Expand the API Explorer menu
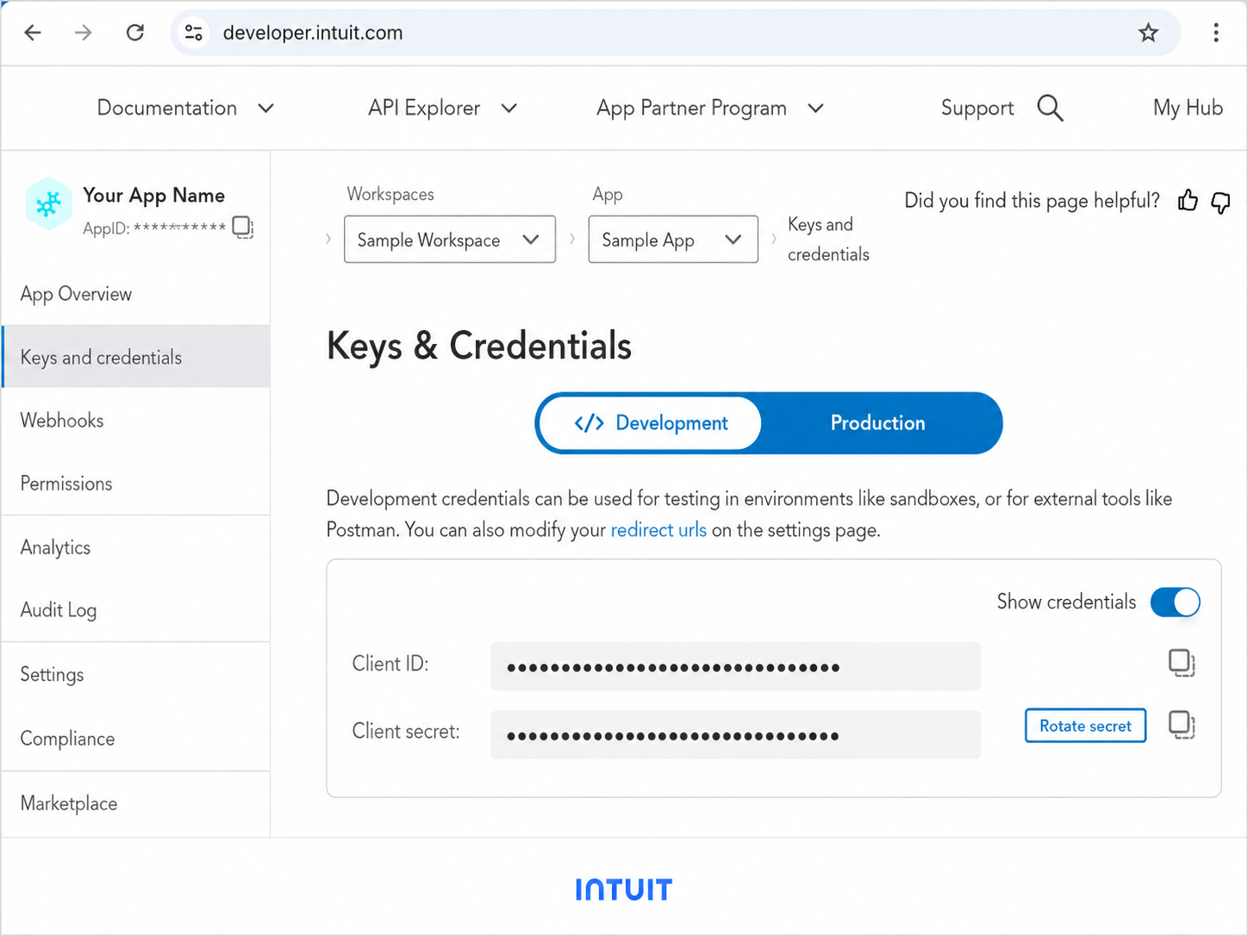Viewport: 1248px width, 936px height. (442, 108)
